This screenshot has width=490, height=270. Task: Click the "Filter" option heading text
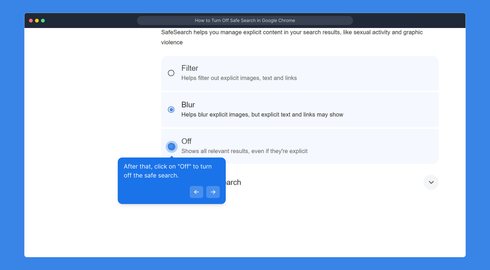[x=190, y=68]
